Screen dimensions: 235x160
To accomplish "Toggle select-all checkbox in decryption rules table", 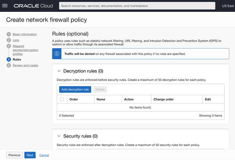I will pyautogui.click(x=62, y=99).
